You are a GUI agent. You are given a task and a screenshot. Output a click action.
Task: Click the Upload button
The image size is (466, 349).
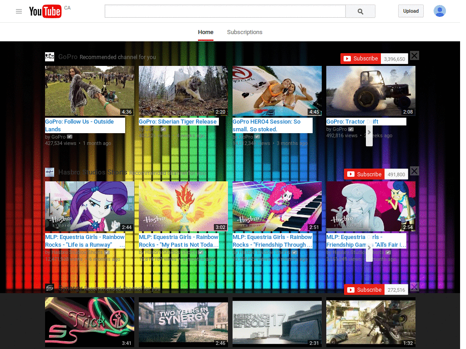[x=411, y=11]
